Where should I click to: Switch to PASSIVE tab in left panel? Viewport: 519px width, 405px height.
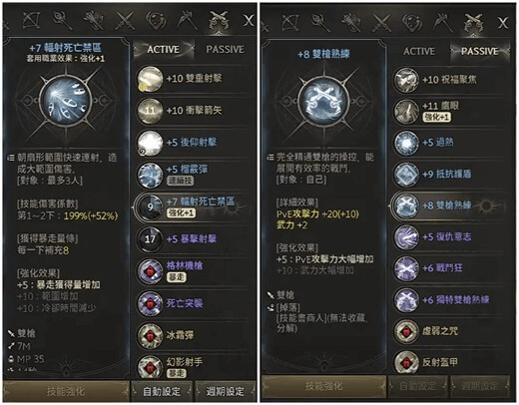226,49
